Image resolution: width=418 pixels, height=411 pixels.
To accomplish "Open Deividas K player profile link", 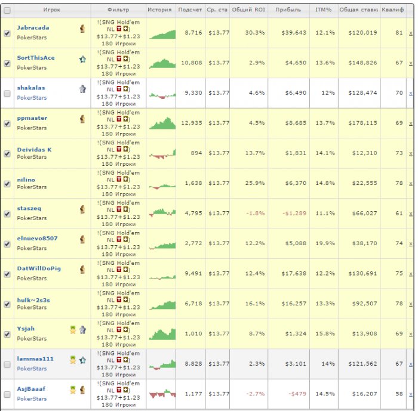I will pyautogui.click(x=35, y=150).
